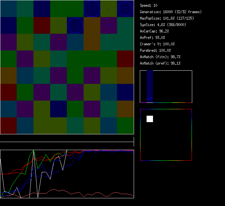This screenshot has height=206, width=225.
Task: Click the time-series line graph panel
Action: click(67, 174)
